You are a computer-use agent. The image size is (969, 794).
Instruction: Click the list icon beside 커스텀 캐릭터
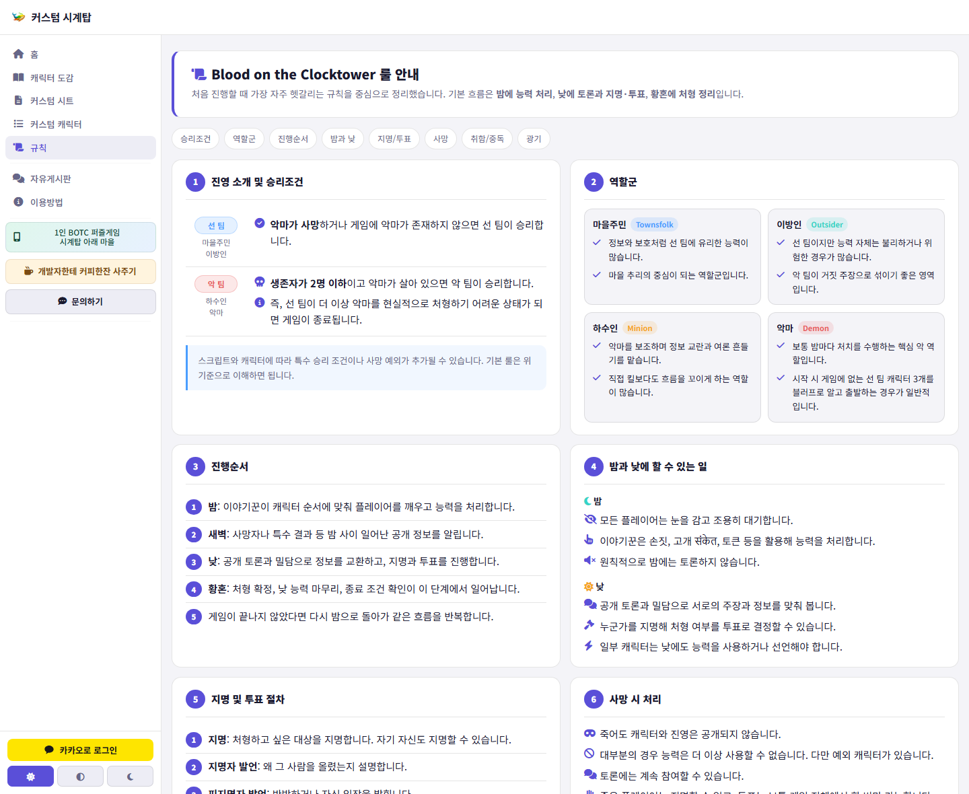click(x=18, y=124)
